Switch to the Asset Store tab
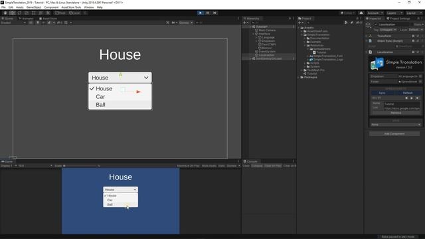 pyautogui.click(x=48, y=19)
